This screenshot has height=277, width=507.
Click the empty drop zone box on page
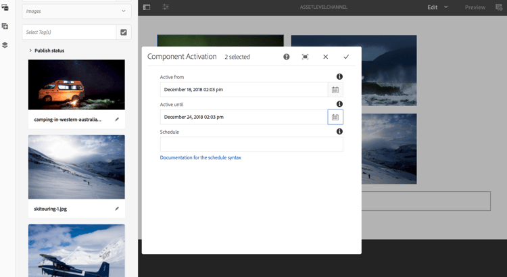tap(426, 201)
